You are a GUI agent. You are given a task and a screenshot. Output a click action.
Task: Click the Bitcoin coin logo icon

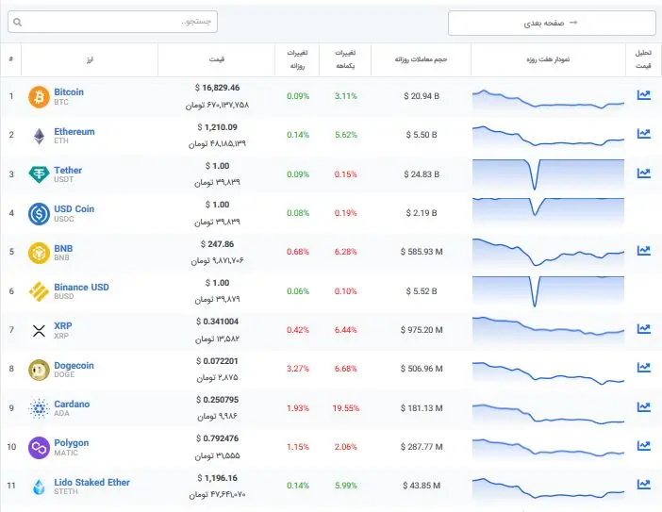click(x=39, y=96)
